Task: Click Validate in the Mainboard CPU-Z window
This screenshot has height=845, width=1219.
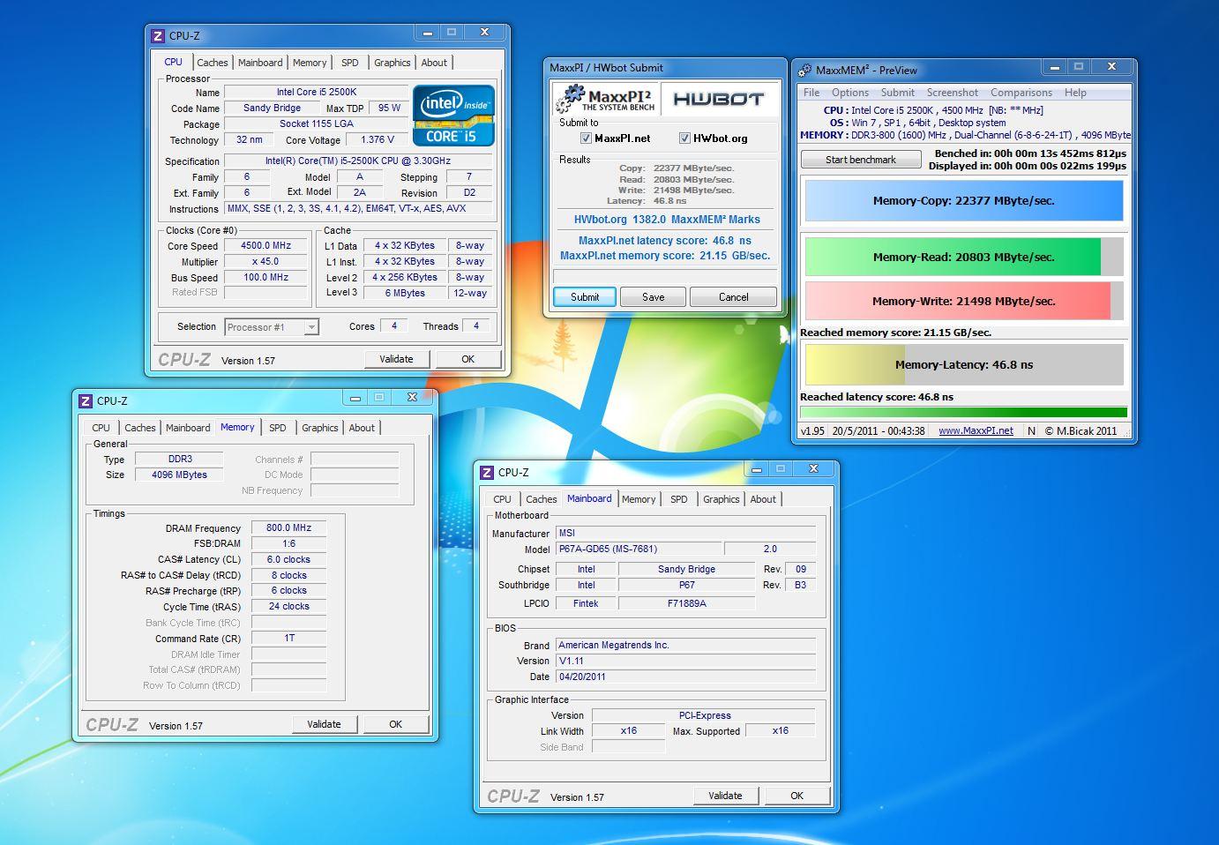Action: [725, 796]
